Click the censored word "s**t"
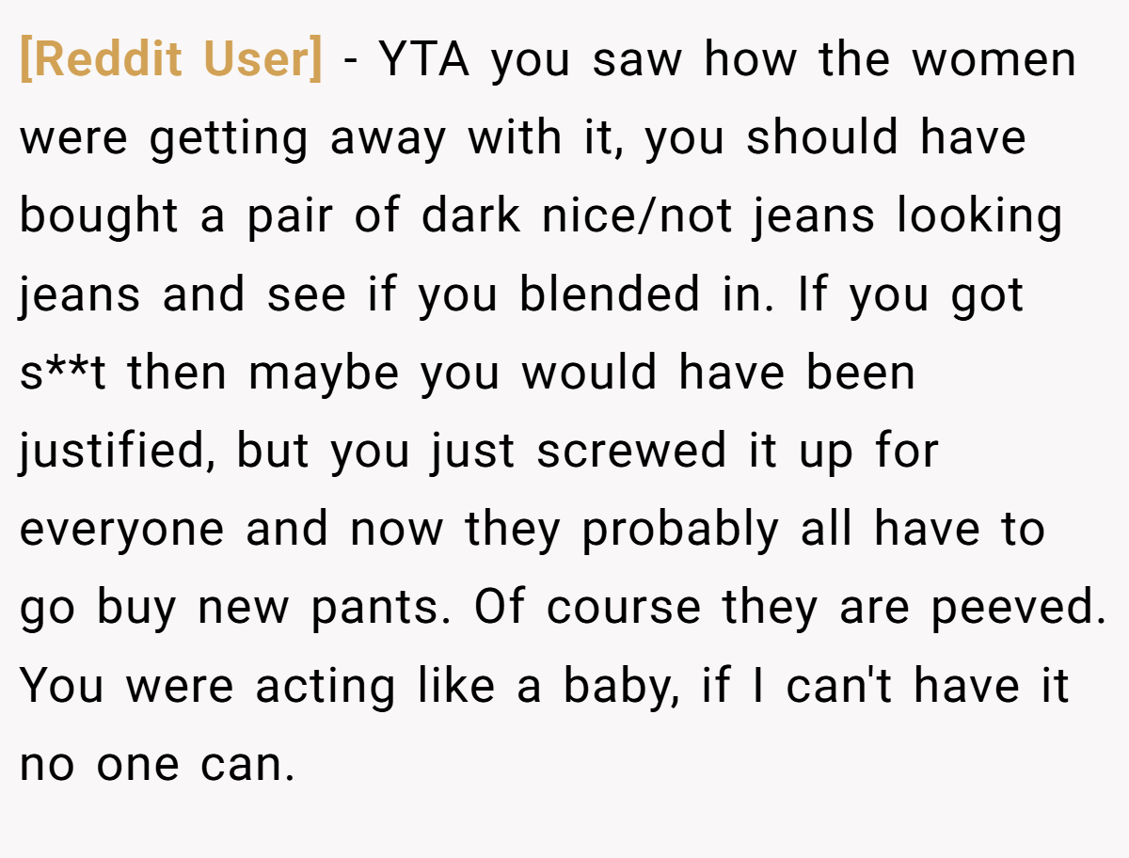 pyautogui.click(x=63, y=373)
